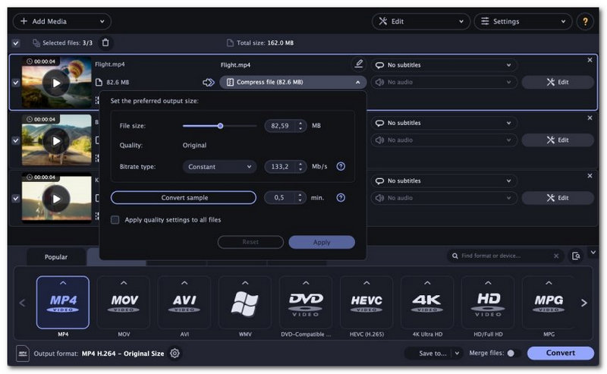Collapse the Compress file (82.6 MB) dropdown
Viewport: 607px width, 374px height.
(293, 82)
